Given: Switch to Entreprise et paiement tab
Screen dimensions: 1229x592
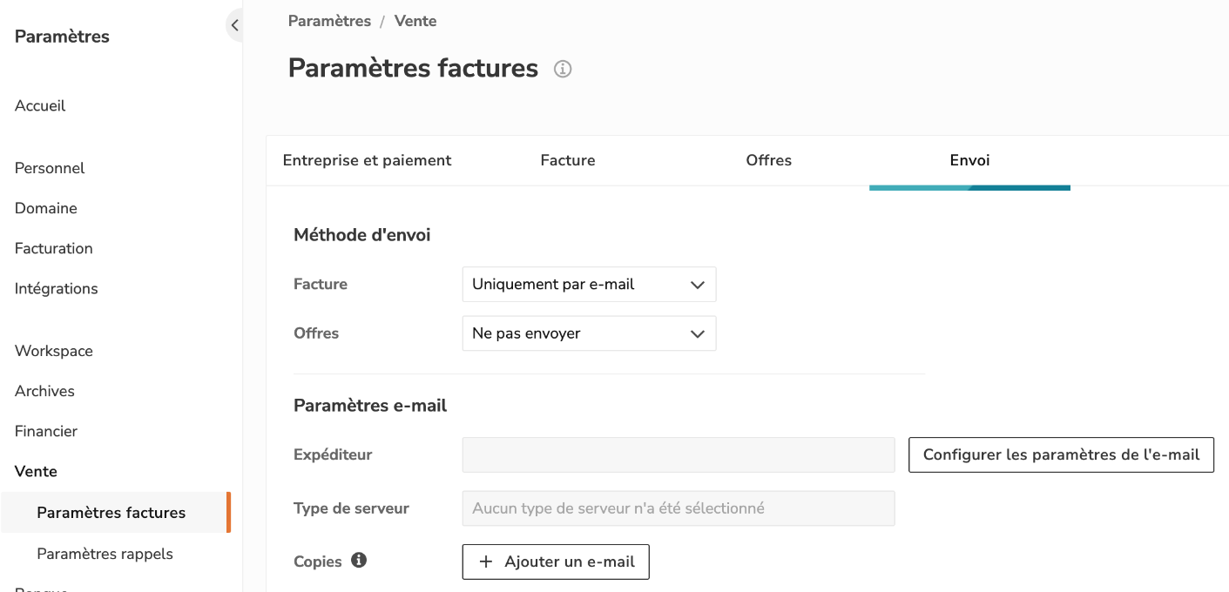Looking at the screenshot, I should [x=368, y=160].
